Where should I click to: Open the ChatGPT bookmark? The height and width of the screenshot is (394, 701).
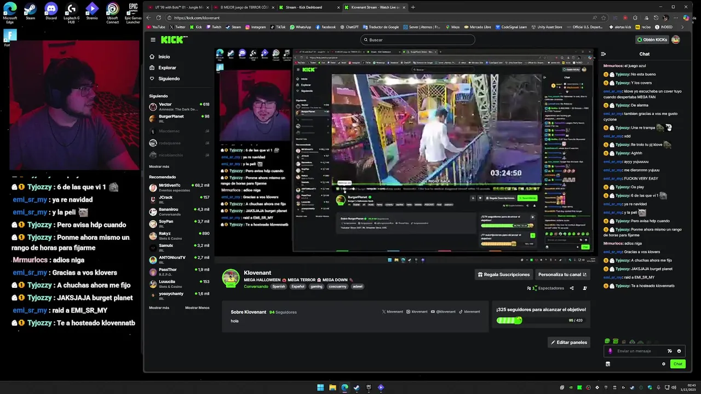point(348,27)
